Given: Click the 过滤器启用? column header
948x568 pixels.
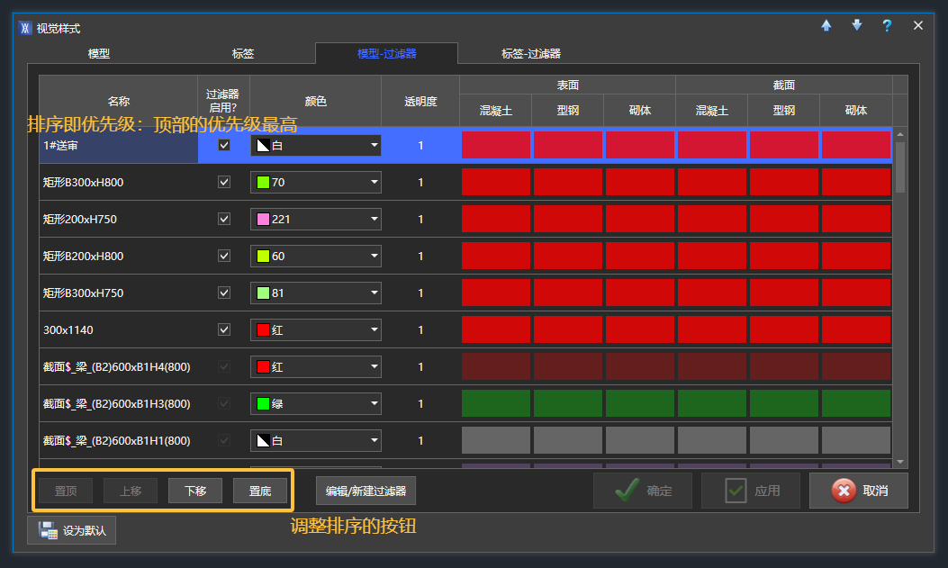Looking at the screenshot, I should pyautogui.click(x=223, y=101).
